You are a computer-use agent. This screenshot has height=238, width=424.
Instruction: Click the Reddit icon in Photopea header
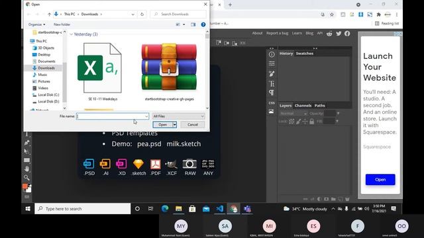click(329, 34)
